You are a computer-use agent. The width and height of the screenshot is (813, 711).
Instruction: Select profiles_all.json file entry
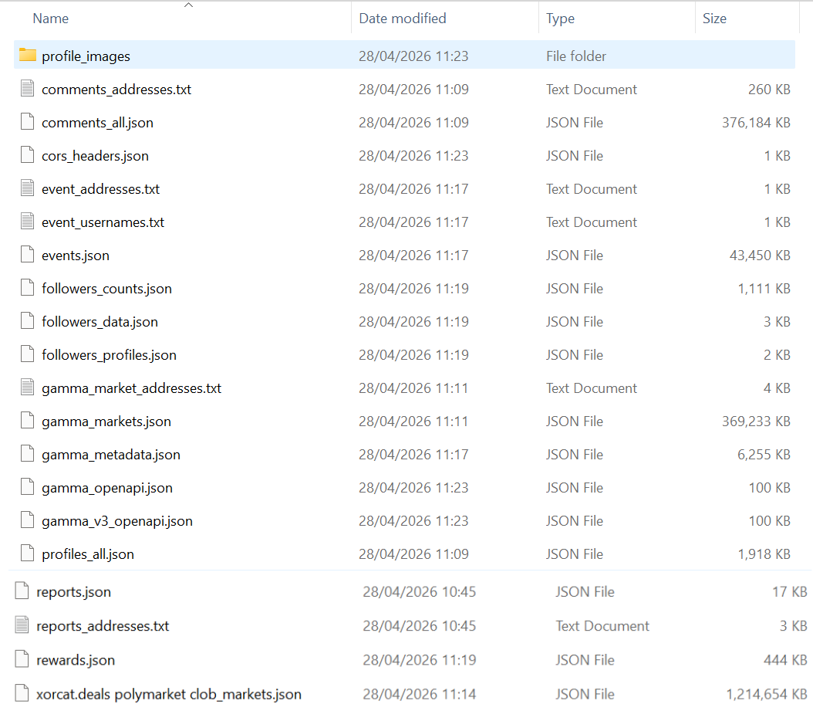pos(88,554)
